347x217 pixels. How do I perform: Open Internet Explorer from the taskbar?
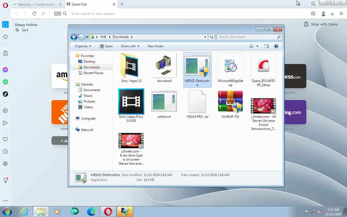24,212
